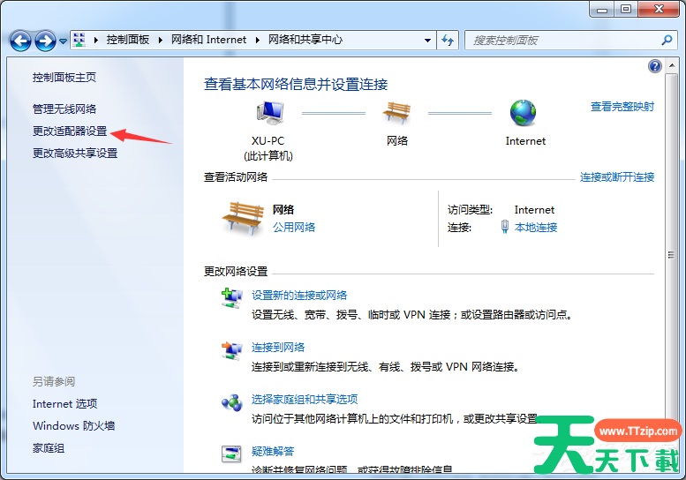The height and width of the screenshot is (480, 686).
Task: Expand arrow before 网络和 Internet breadcrumb
Action: (x=160, y=41)
